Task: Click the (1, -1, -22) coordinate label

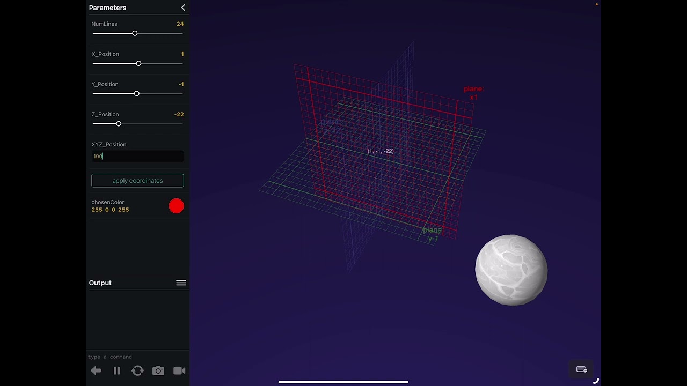Action: click(381, 151)
